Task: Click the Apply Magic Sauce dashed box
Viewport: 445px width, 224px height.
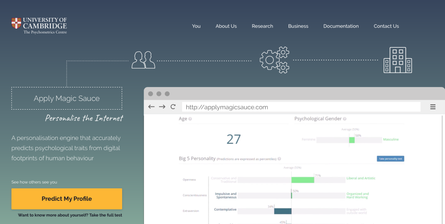Action: (66, 98)
